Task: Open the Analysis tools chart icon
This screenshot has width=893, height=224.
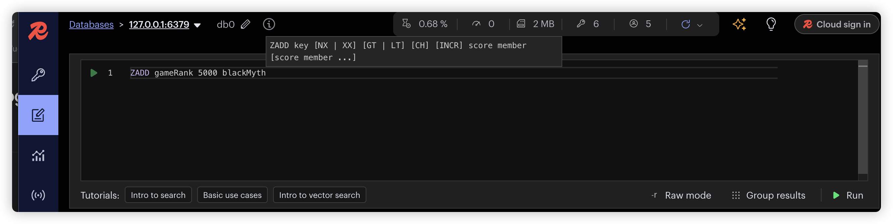Action: 38,155
